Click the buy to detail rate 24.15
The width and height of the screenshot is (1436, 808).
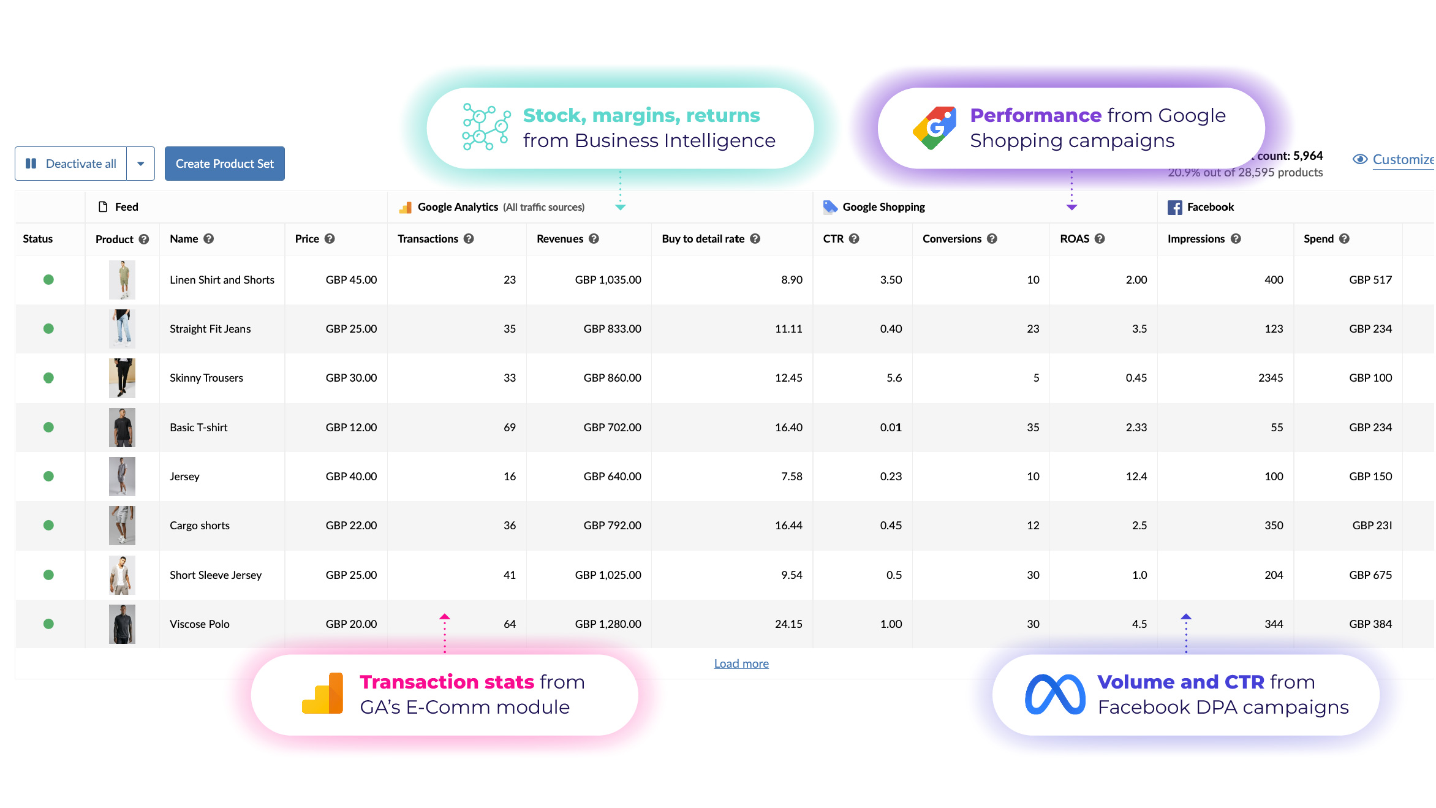pos(788,624)
